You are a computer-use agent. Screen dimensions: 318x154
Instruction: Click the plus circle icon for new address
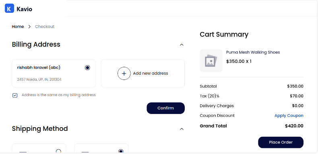point(124,73)
